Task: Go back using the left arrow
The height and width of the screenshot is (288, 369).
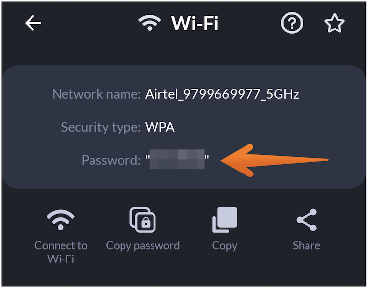Action: coord(33,23)
